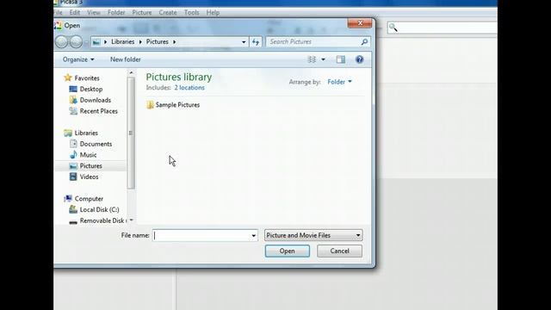Viewport: 551px width, 310px height.
Task: Open the Tools menu in Picasa
Action: pos(191,12)
